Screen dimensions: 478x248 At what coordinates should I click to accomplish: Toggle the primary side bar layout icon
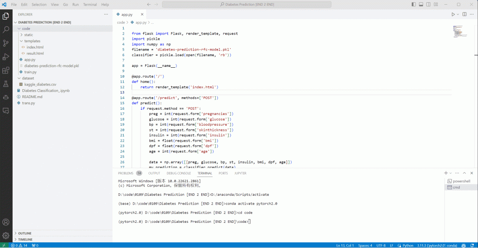click(414, 4)
